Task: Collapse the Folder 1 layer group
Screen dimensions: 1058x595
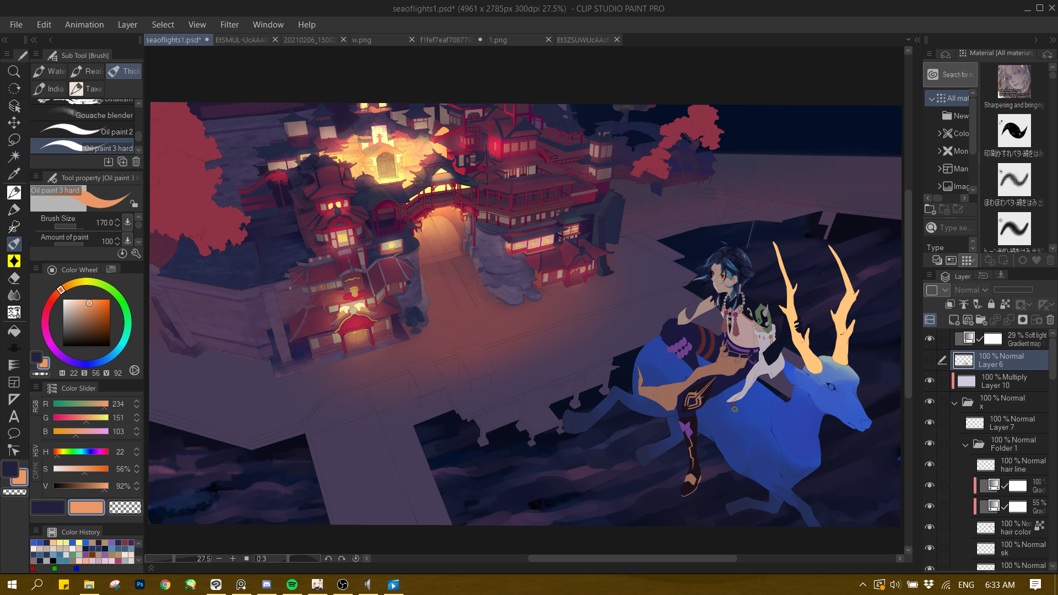Action: coord(965,445)
